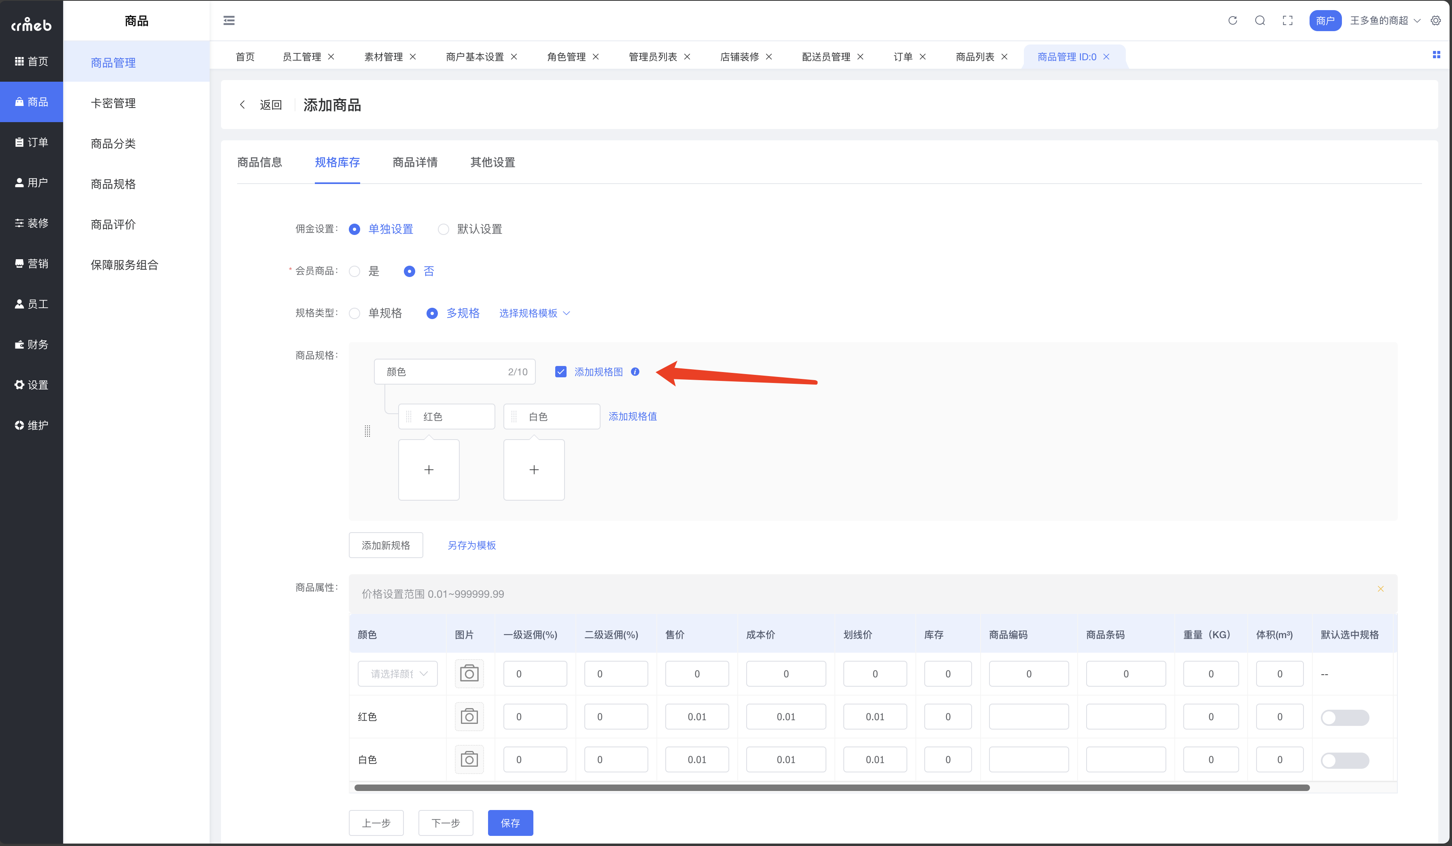Open the 请选择颜色 dropdown in table
The width and height of the screenshot is (1452, 846).
click(x=397, y=674)
